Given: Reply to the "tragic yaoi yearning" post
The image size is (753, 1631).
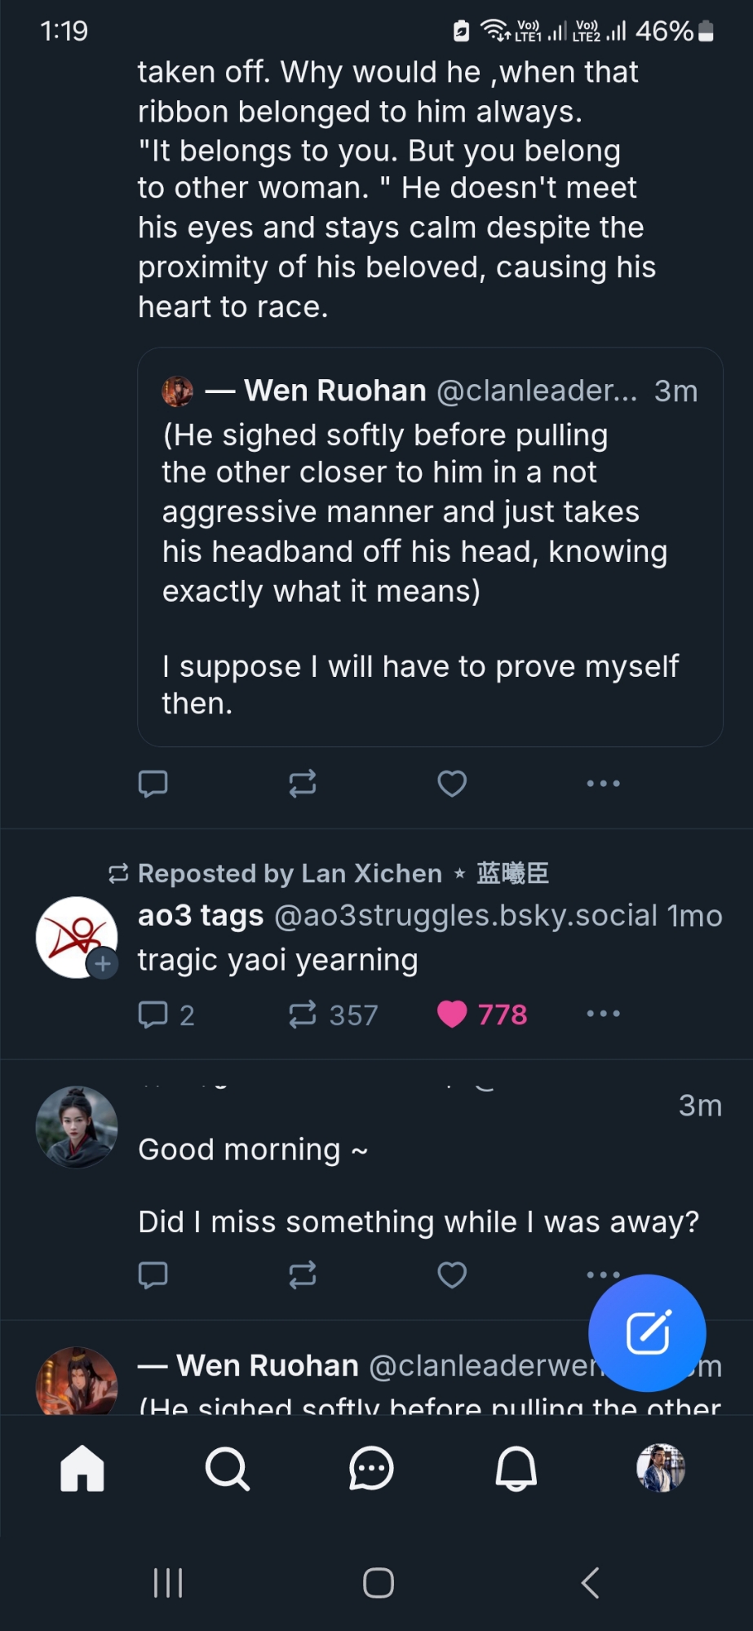Looking at the screenshot, I should point(153,1014).
